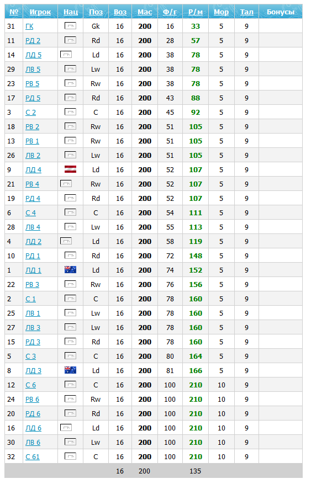Click the placeholder flag icon for ГК
Viewport: 311px width, 484px height.
pyautogui.click(x=70, y=26)
